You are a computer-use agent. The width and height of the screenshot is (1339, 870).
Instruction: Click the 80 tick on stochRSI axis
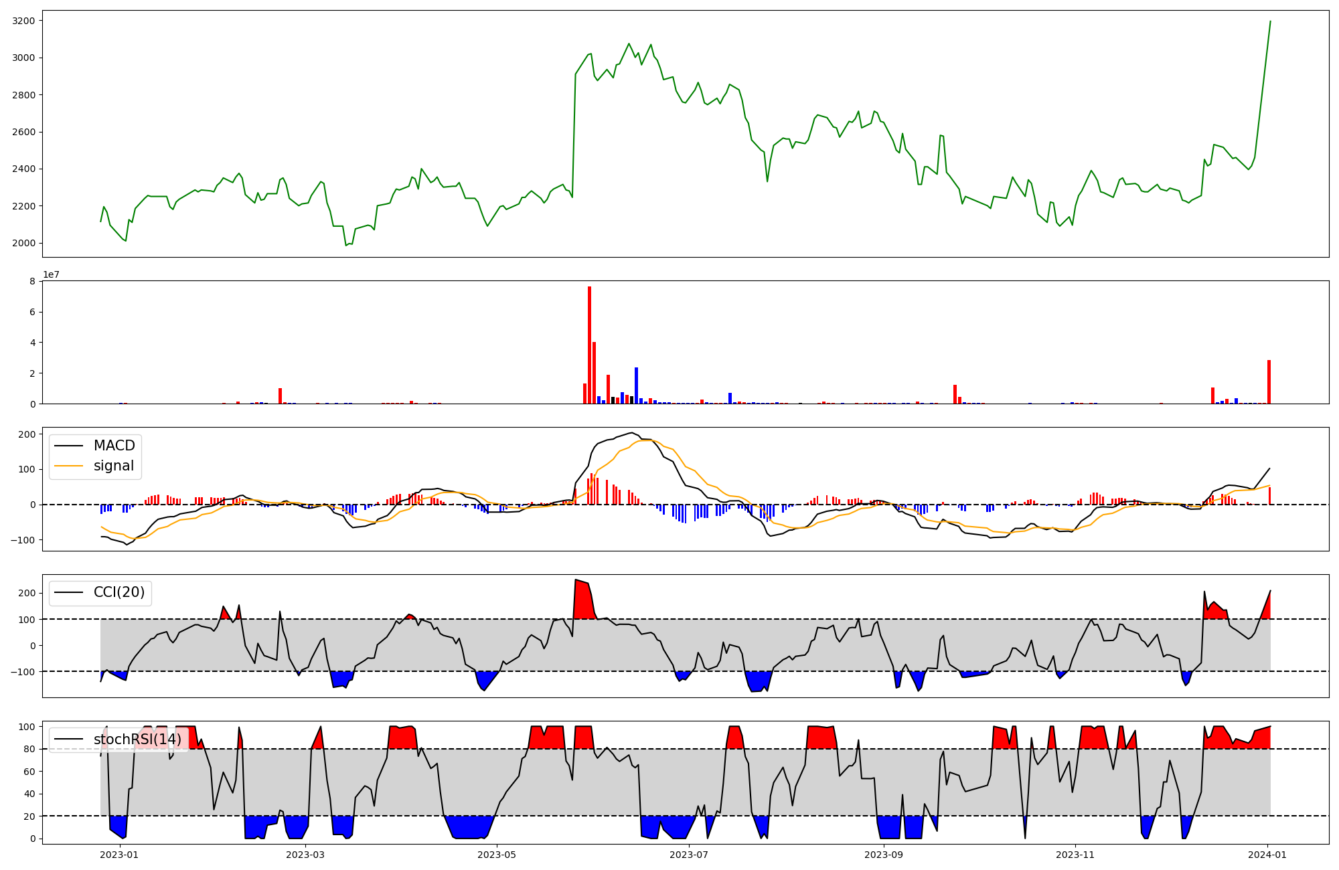click(x=29, y=749)
